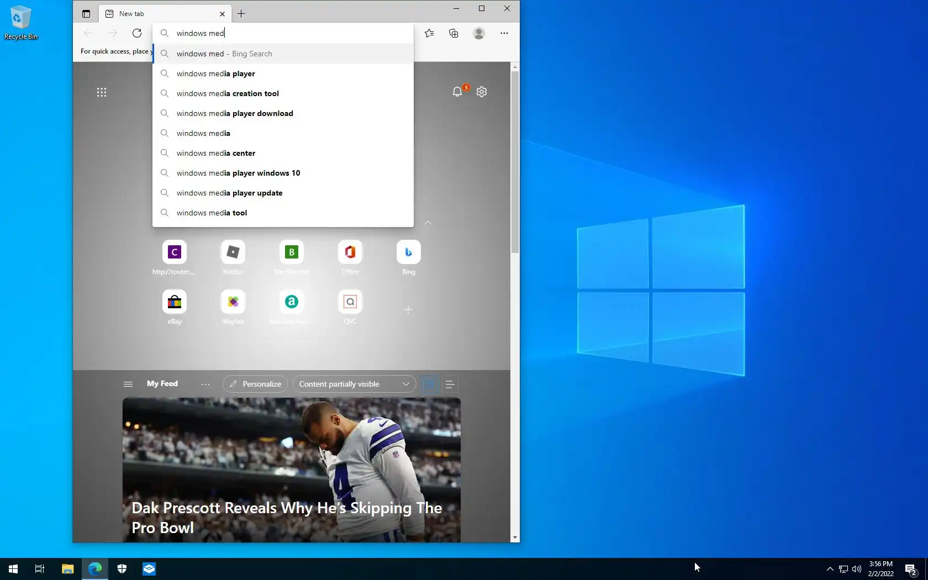This screenshot has width=928, height=580.
Task: Open the Action Center notifications
Action: click(x=911, y=569)
